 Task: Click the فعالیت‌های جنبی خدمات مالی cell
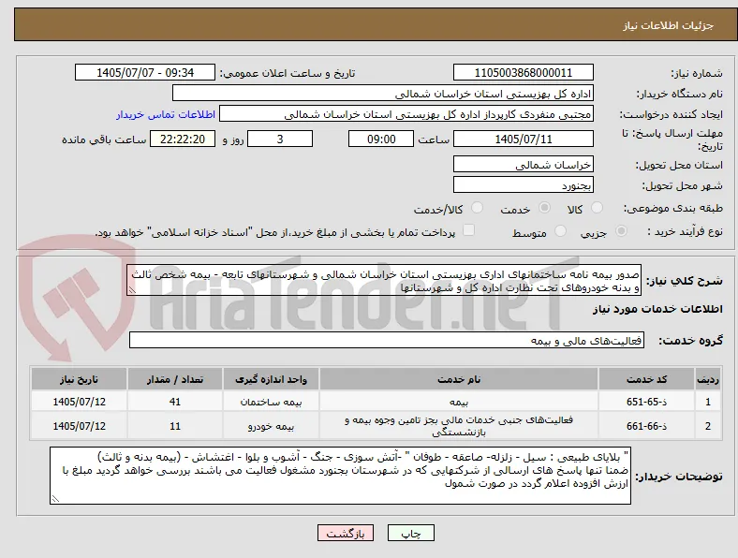click(459, 426)
